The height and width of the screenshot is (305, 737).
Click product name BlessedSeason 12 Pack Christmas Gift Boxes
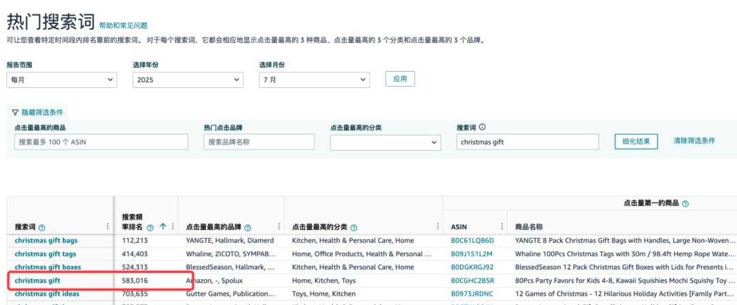tap(626, 267)
